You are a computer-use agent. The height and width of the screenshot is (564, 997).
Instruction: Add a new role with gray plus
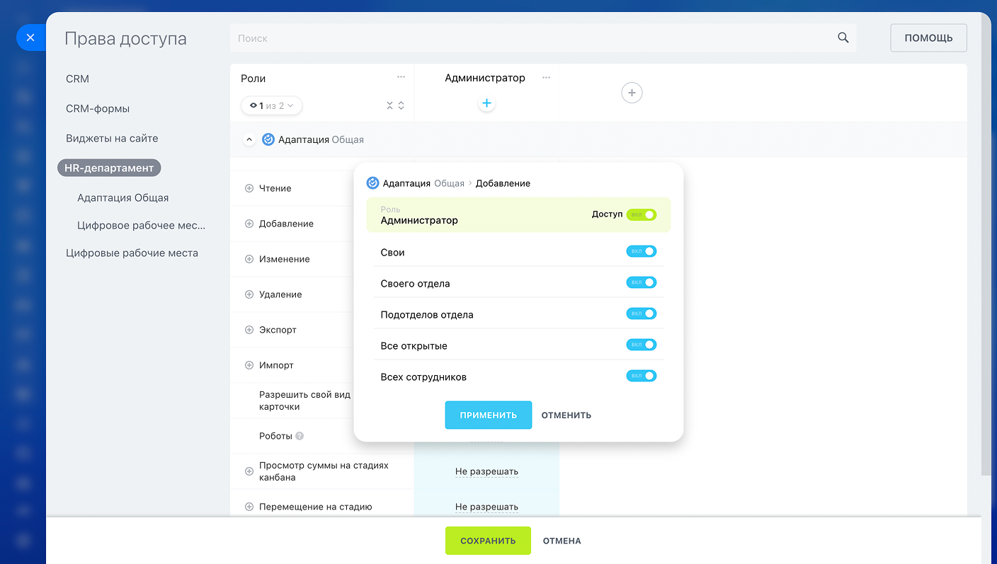pyautogui.click(x=632, y=93)
